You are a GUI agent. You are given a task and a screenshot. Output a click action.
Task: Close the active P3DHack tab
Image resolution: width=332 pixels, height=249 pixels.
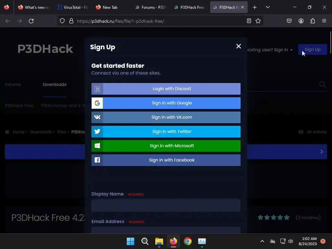click(243, 7)
